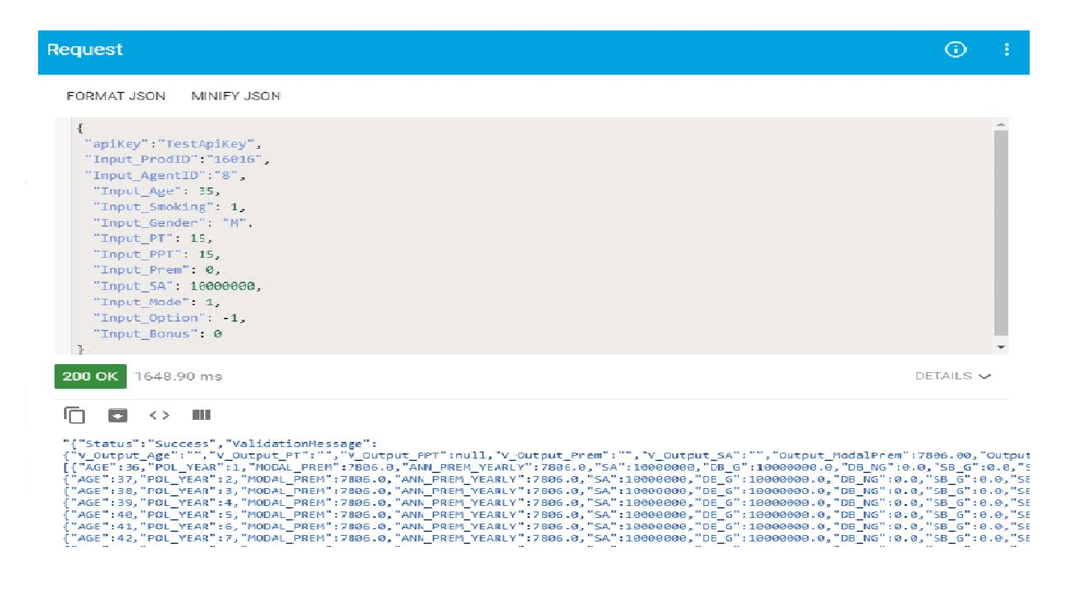The image size is (1076, 599).
Task: Click MINIFY JSON button
Action: pos(236,96)
